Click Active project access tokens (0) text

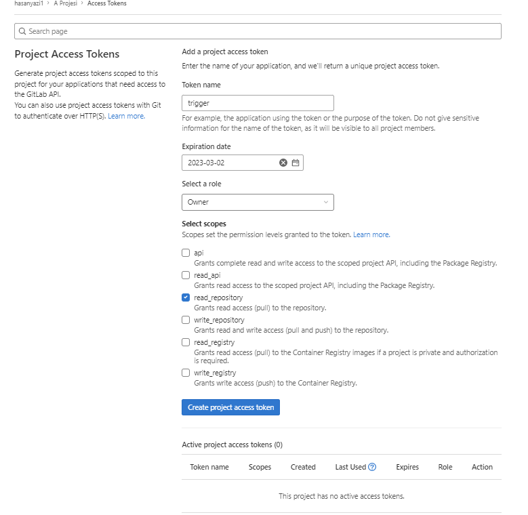coord(232,445)
